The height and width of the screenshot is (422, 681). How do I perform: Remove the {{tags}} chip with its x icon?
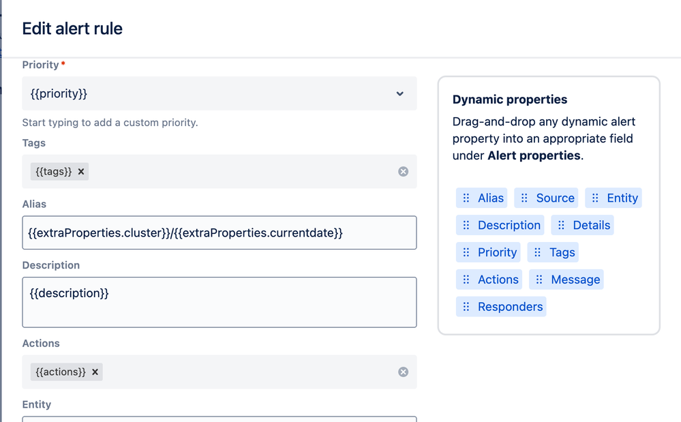pos(81,172)
